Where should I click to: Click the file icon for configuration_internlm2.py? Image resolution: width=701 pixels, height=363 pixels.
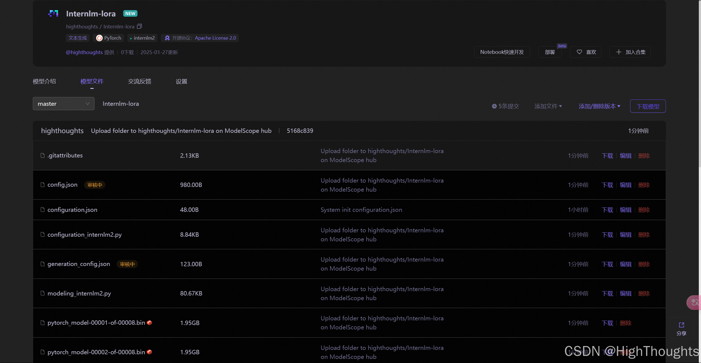click(x=42, y=234)
